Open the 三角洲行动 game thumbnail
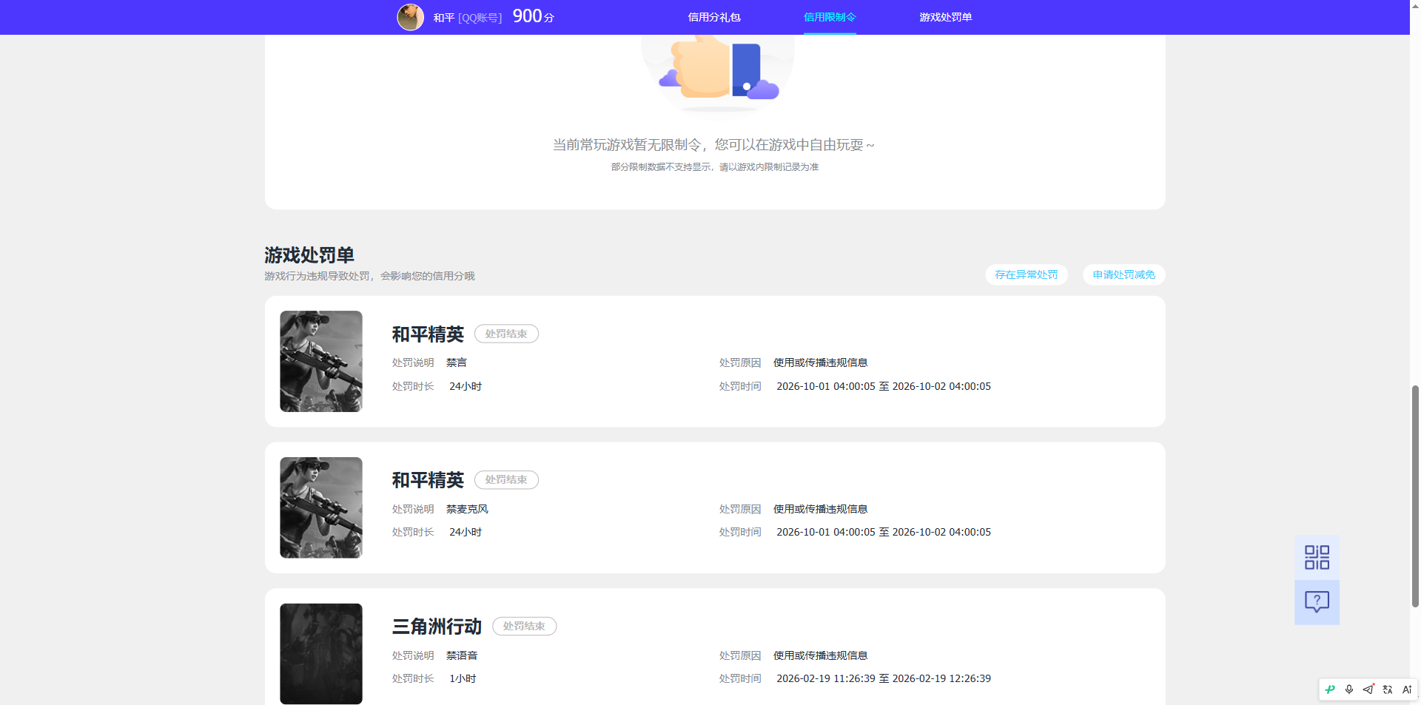1421x705 pixels. point(321,654)
